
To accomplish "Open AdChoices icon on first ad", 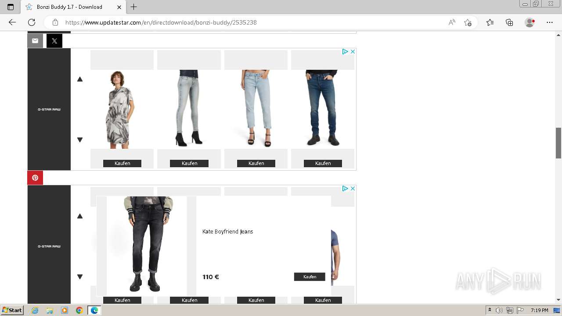I will pos(345,51).
